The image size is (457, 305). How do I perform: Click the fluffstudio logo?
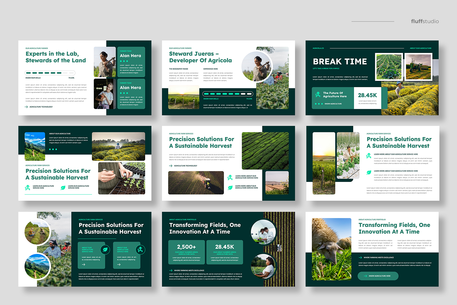pos(425,21)
